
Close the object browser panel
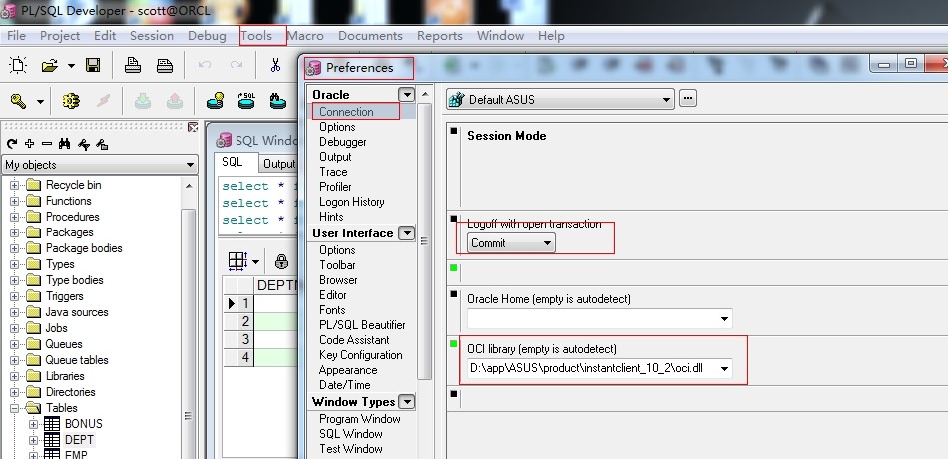point(193,127)
